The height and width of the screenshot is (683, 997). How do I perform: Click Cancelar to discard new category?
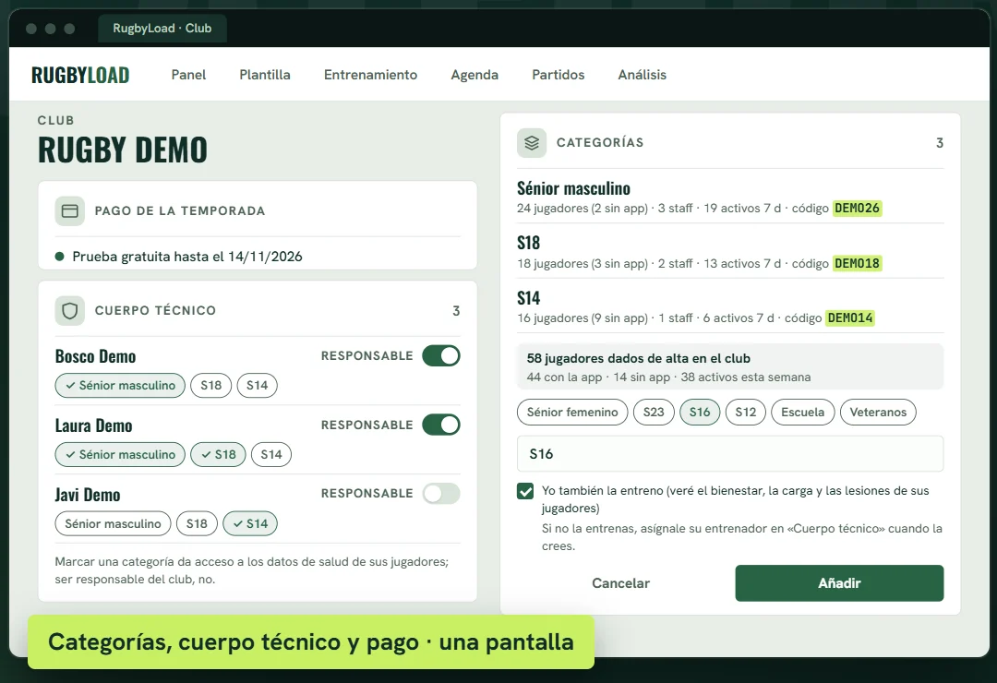tap(620, 583)
